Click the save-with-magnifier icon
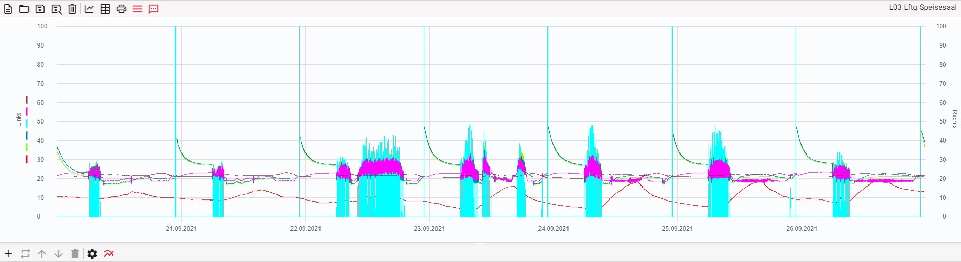This screenshot has height=262, width=961. click(56, 9)
